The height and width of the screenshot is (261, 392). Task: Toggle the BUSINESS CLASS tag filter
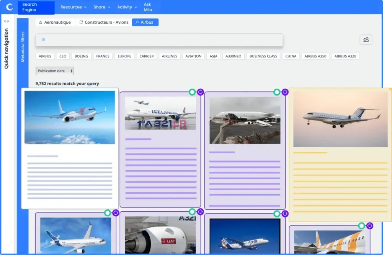point(263,56)
